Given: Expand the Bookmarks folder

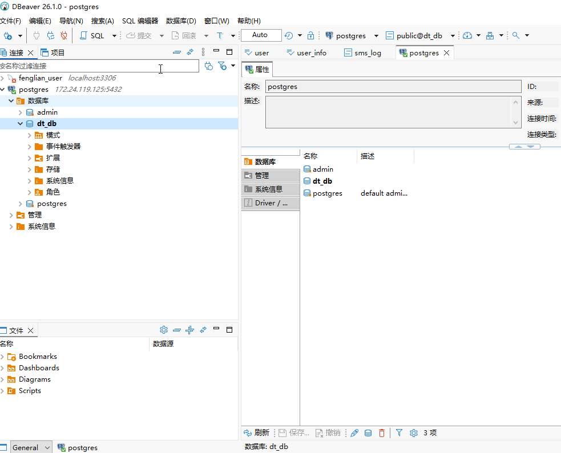Looking at the screenshot, I should click(x=2, y=357).
